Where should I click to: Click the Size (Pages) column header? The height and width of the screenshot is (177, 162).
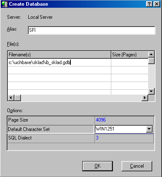tap(130, 55)
